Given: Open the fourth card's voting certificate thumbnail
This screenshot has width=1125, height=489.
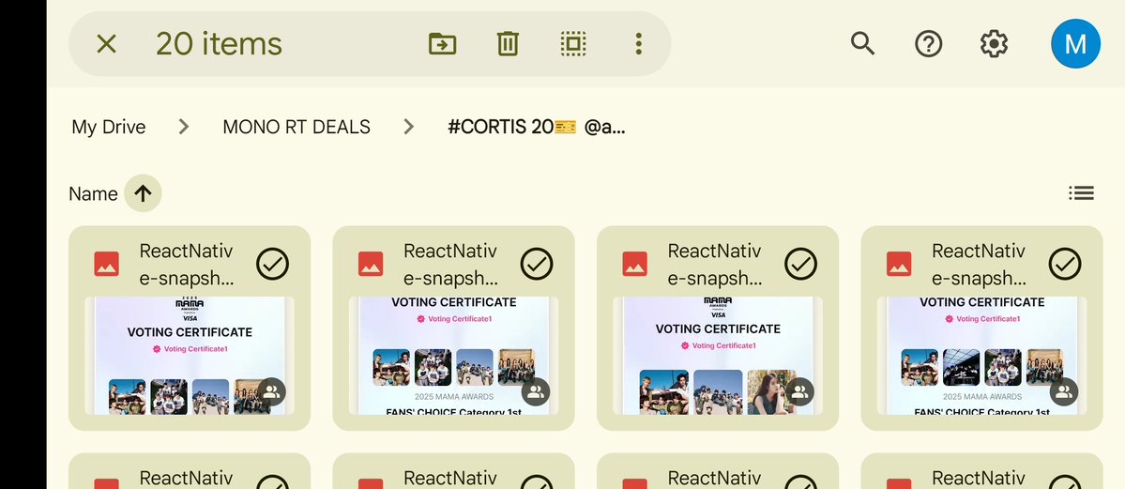Looking at the screenshot, I should 981,356.
